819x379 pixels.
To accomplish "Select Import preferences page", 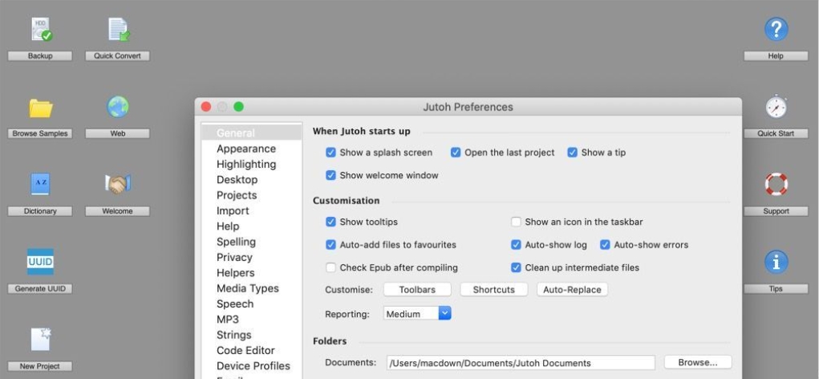I will [251, 210].
